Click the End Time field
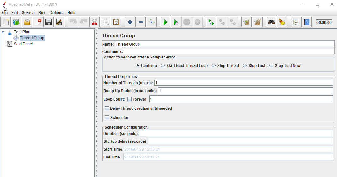337x177 pixels. click(x=228, y=157)
